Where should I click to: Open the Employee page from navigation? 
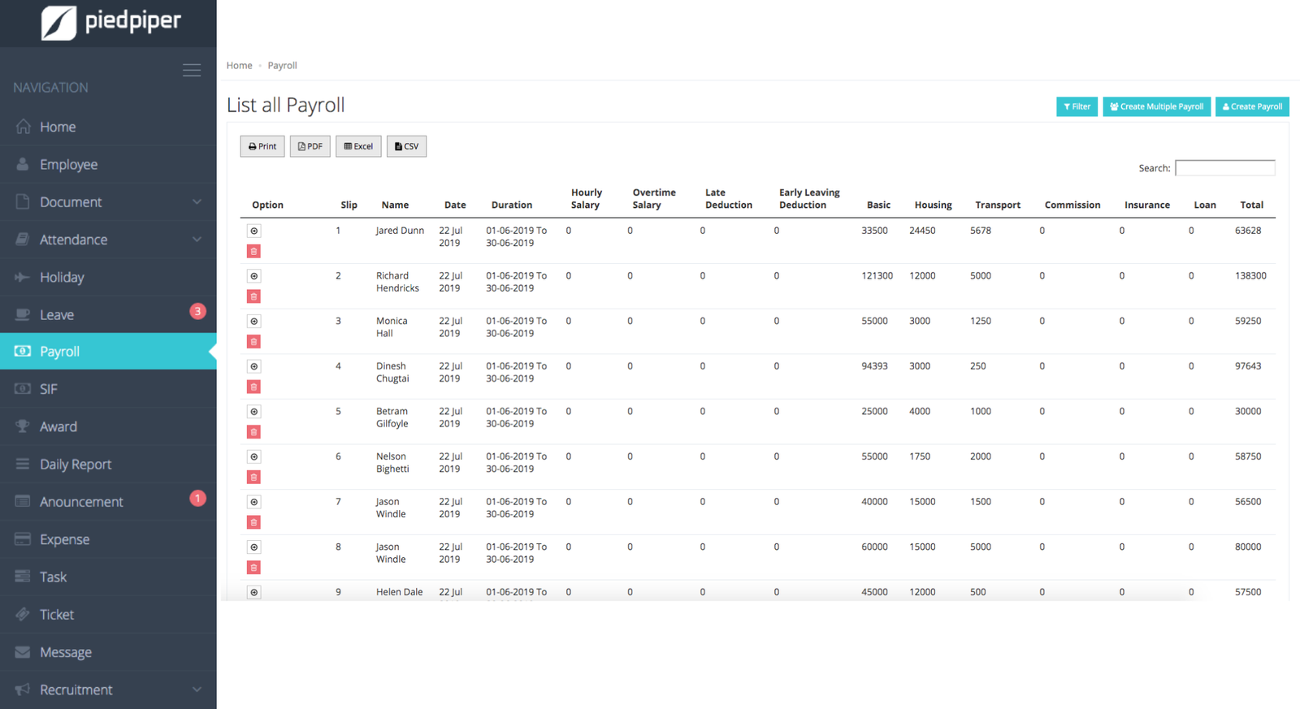[69, 165]
